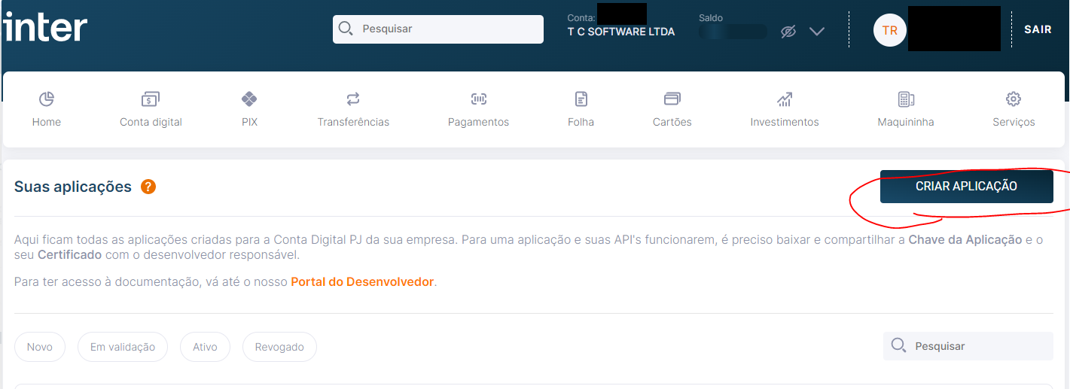Open the Serviços menu label

(x=1014, y=122)
